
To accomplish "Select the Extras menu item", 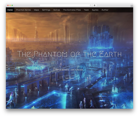I will [57, 10].
